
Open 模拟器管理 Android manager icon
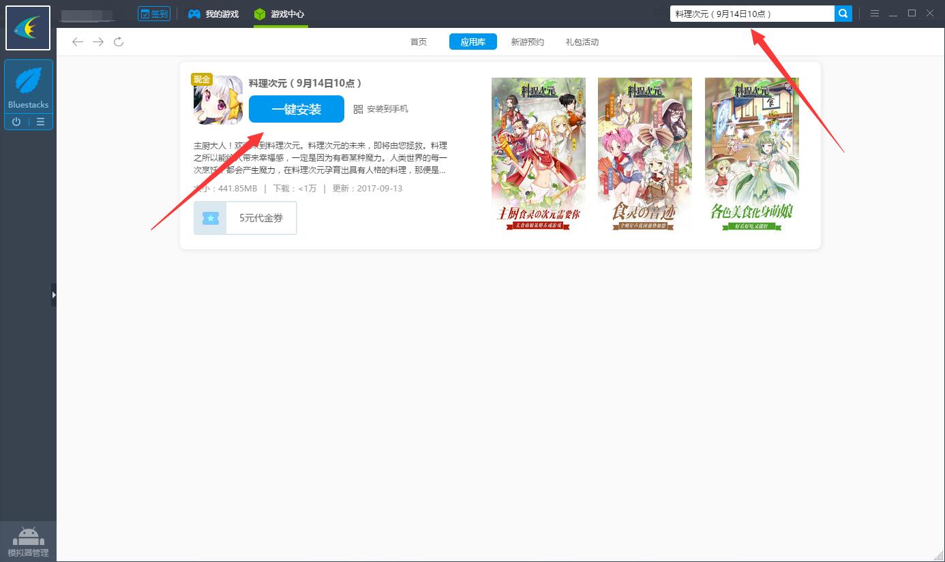28,542
